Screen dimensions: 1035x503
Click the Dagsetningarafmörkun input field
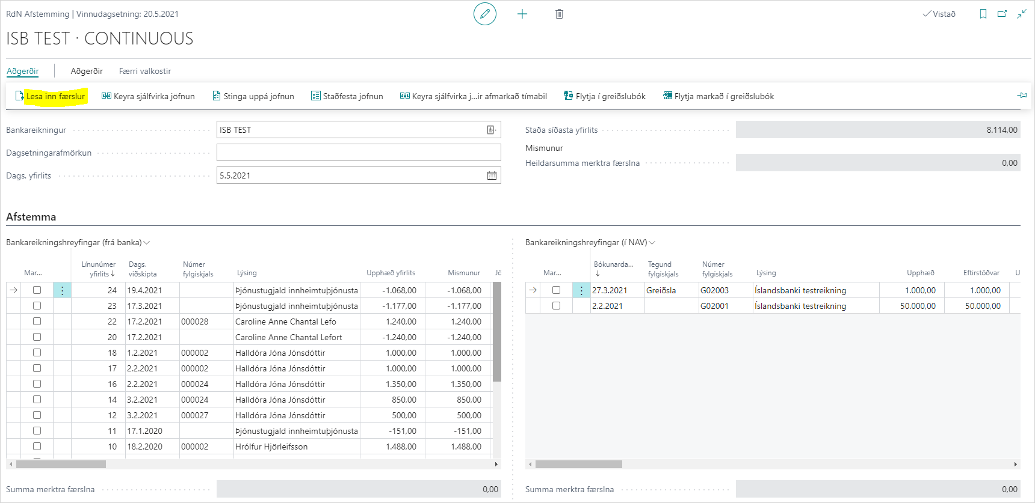[x=359, y=153]
